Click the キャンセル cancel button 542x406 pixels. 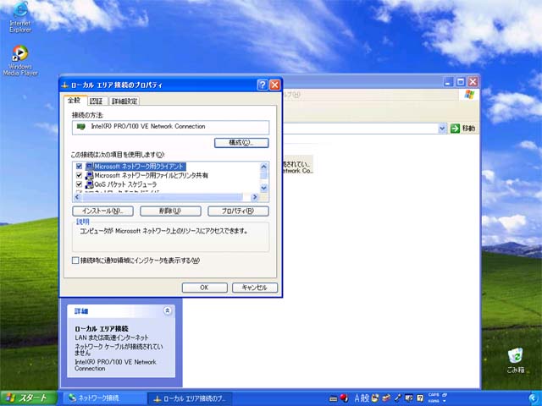pyautogui.click(x=255, y=288)
